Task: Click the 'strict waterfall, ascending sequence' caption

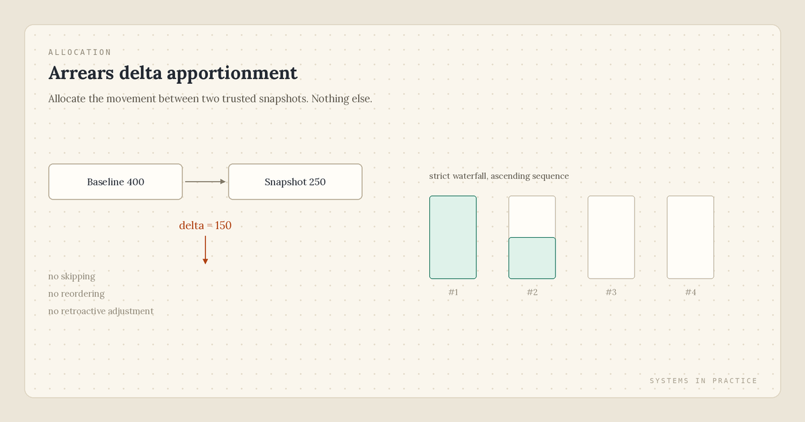Action: coord(499,176)
